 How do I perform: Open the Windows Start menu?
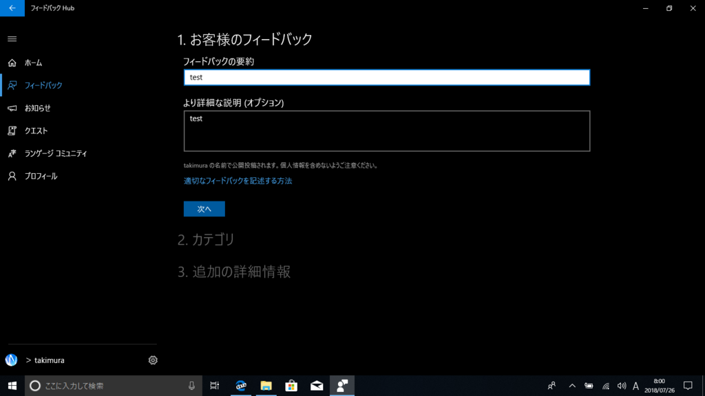click(12, 386)
